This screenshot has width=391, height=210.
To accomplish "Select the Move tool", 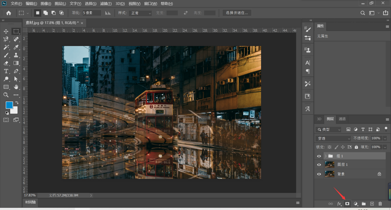I will (6, 31).
